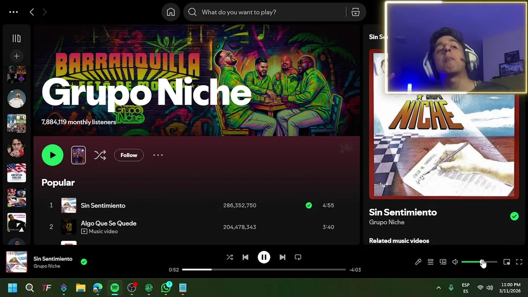Click duration 4:55 of Sin Sentimiento
This screenshot has height=297, width=528.
point(328,205)
